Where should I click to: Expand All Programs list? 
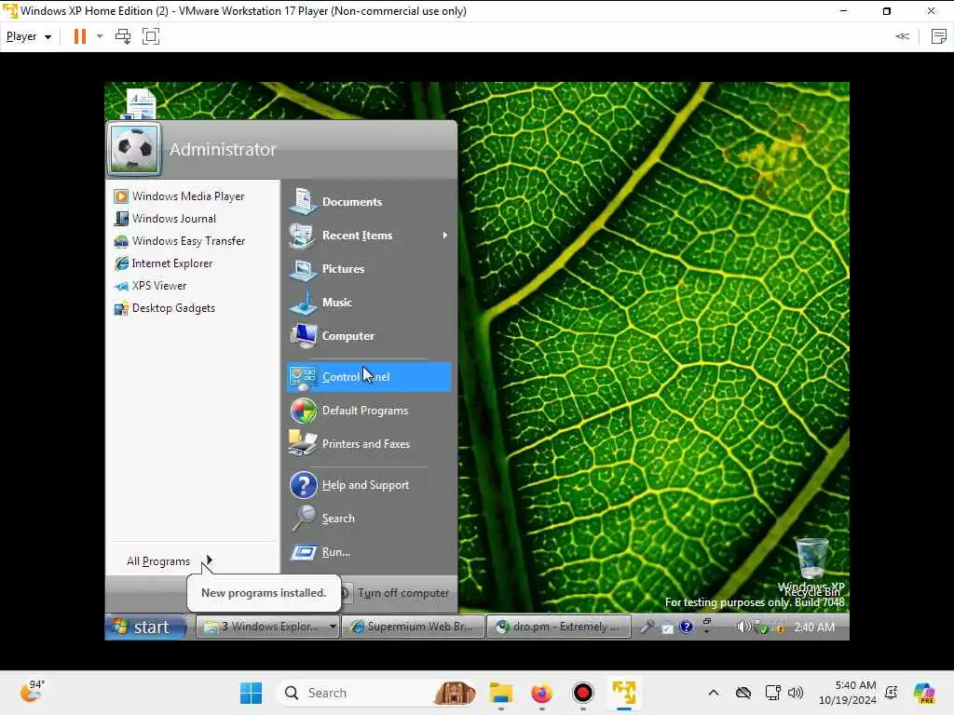(170, 561)
